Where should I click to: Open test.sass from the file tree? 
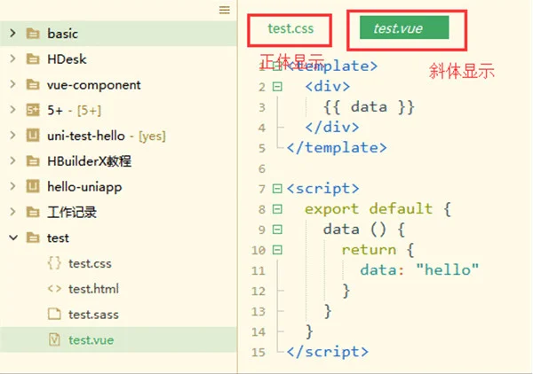tap(94, 315)
